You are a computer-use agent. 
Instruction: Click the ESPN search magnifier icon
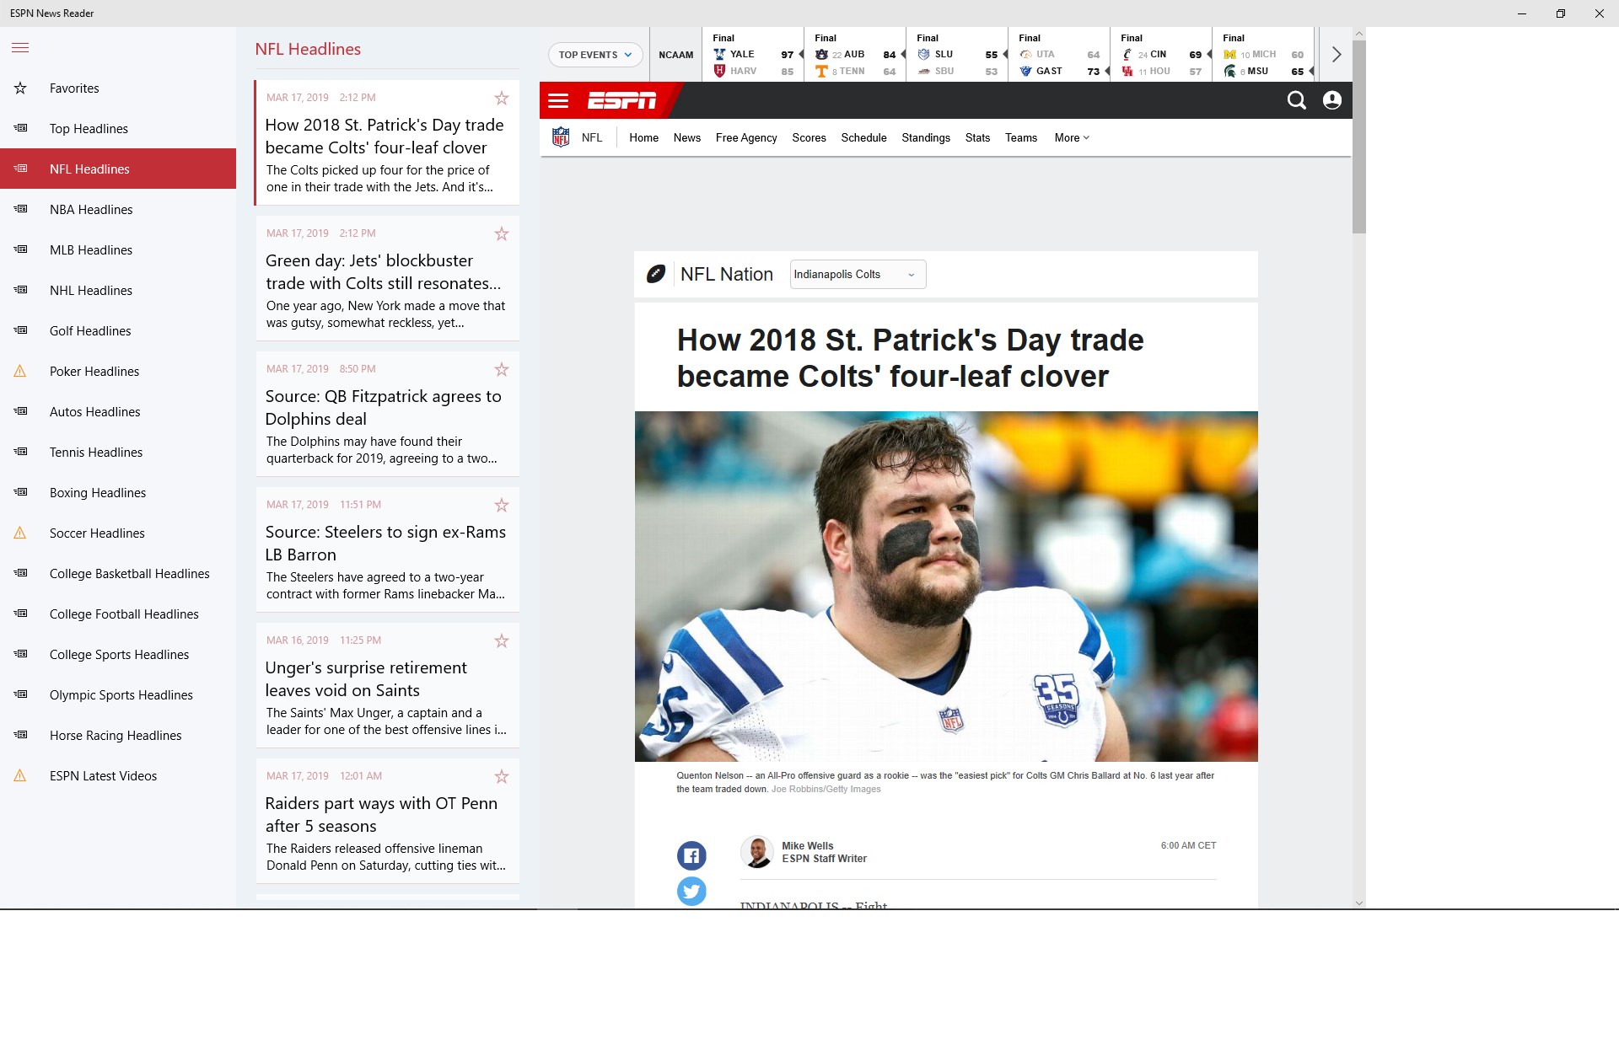coord(1296,100)
